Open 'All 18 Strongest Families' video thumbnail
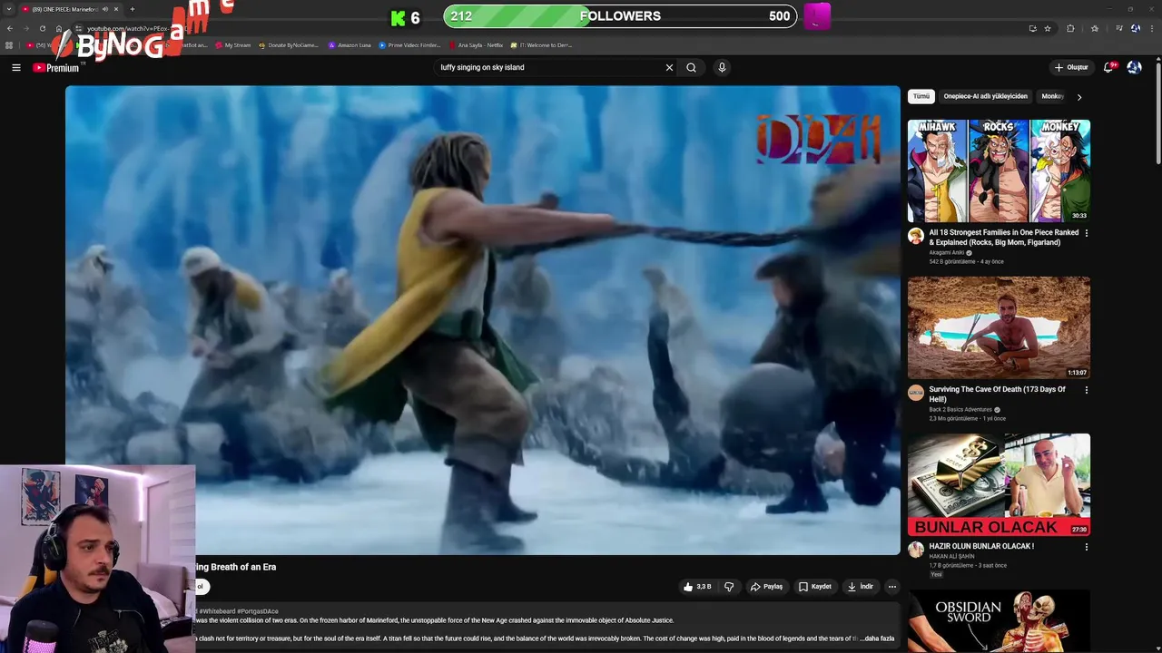The height and width of the screenshot is (653, 1162). pos(999,171)
